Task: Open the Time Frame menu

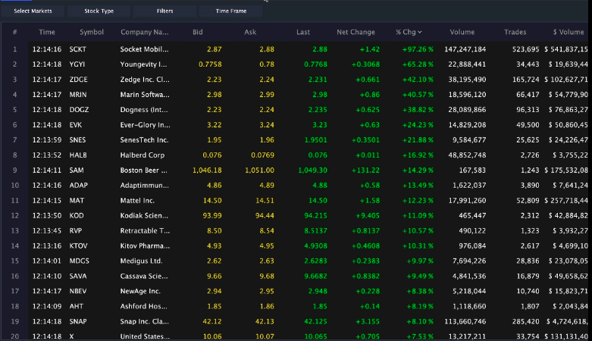Action: (231, 11)
